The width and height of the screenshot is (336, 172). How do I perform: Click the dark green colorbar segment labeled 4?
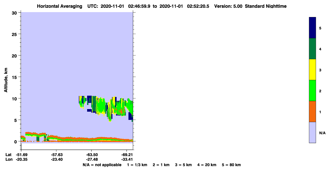(312, 49)
